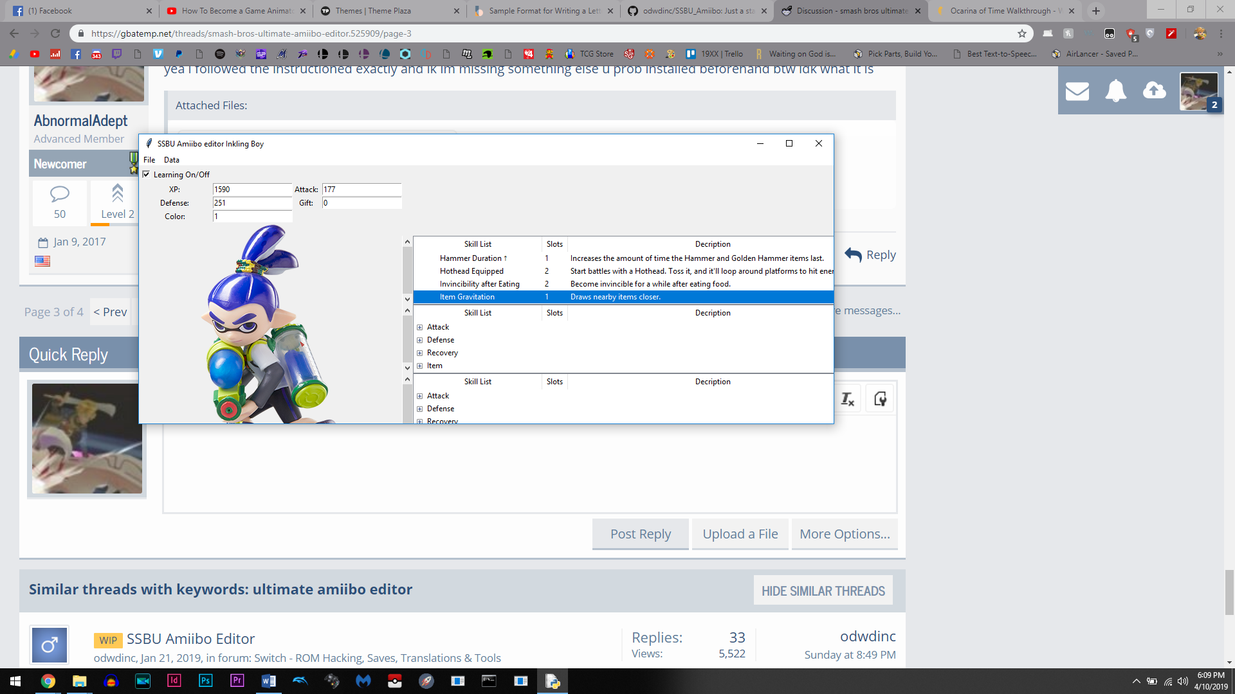Go back to the previous page
Screen dimensions: 1235x694
[x=14, y=33]
